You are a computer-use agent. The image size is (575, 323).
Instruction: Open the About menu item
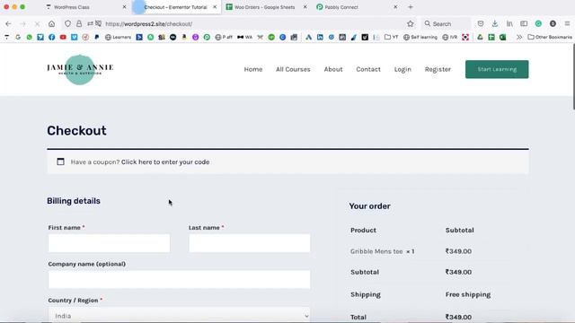333,69
